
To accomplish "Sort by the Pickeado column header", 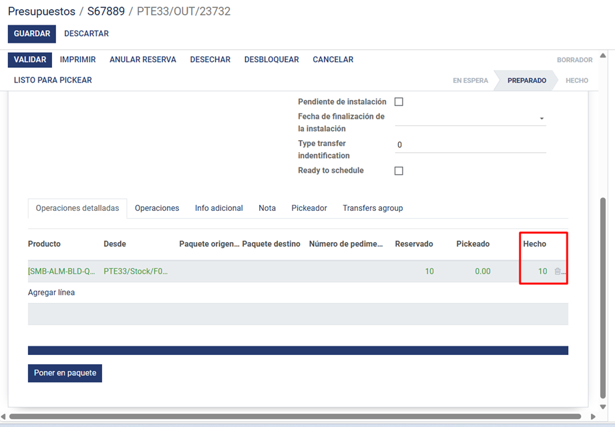I will [x=473, y=244].
